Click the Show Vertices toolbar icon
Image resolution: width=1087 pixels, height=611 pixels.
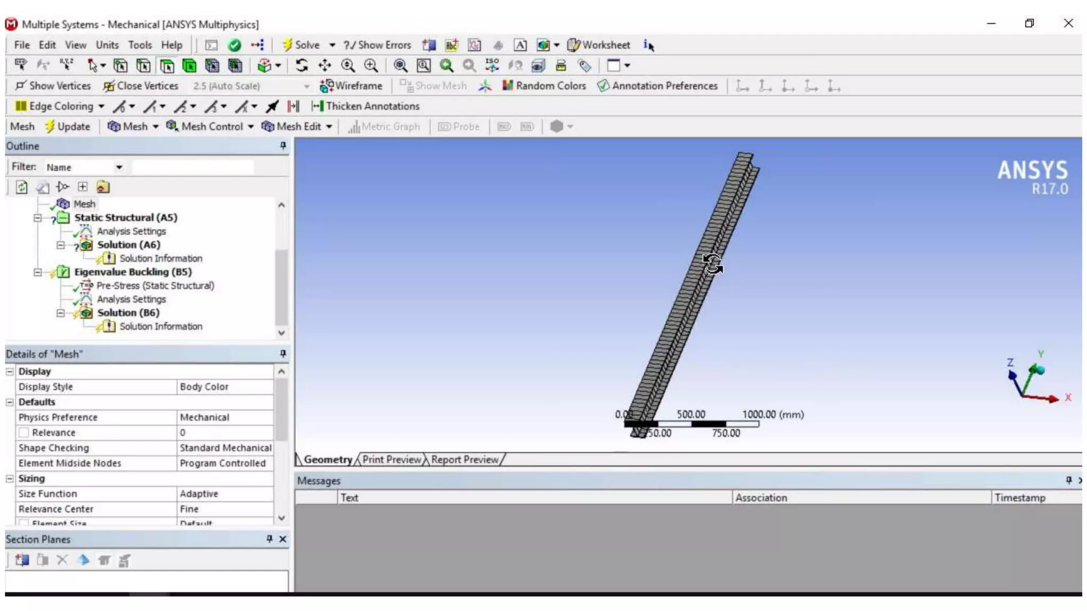(x=21, y=86)
